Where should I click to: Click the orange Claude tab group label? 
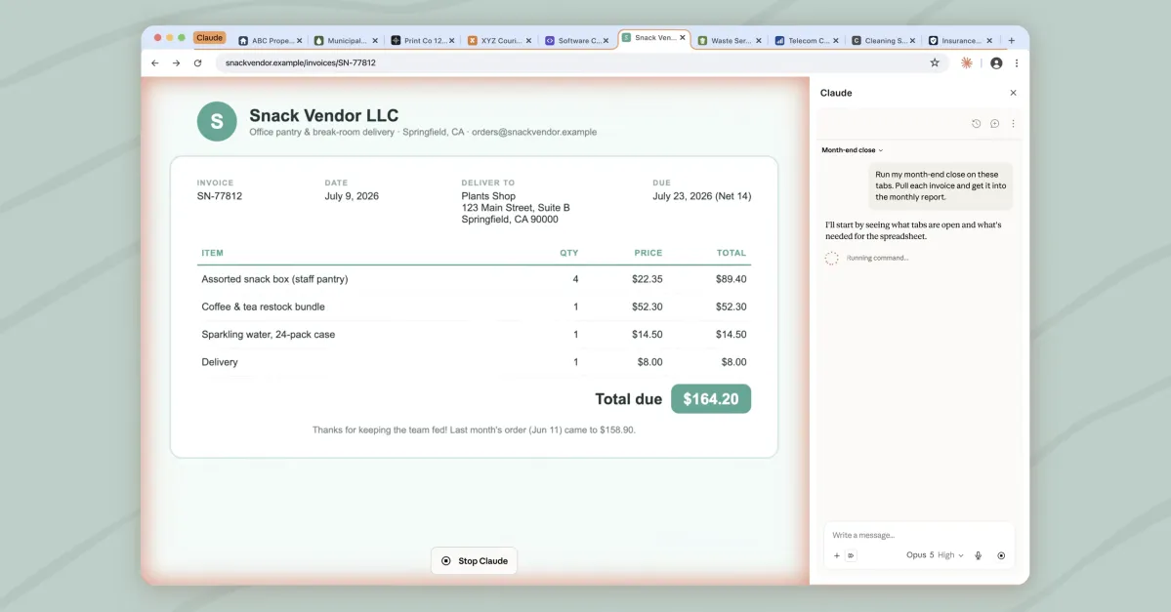(x=210, y=38)
